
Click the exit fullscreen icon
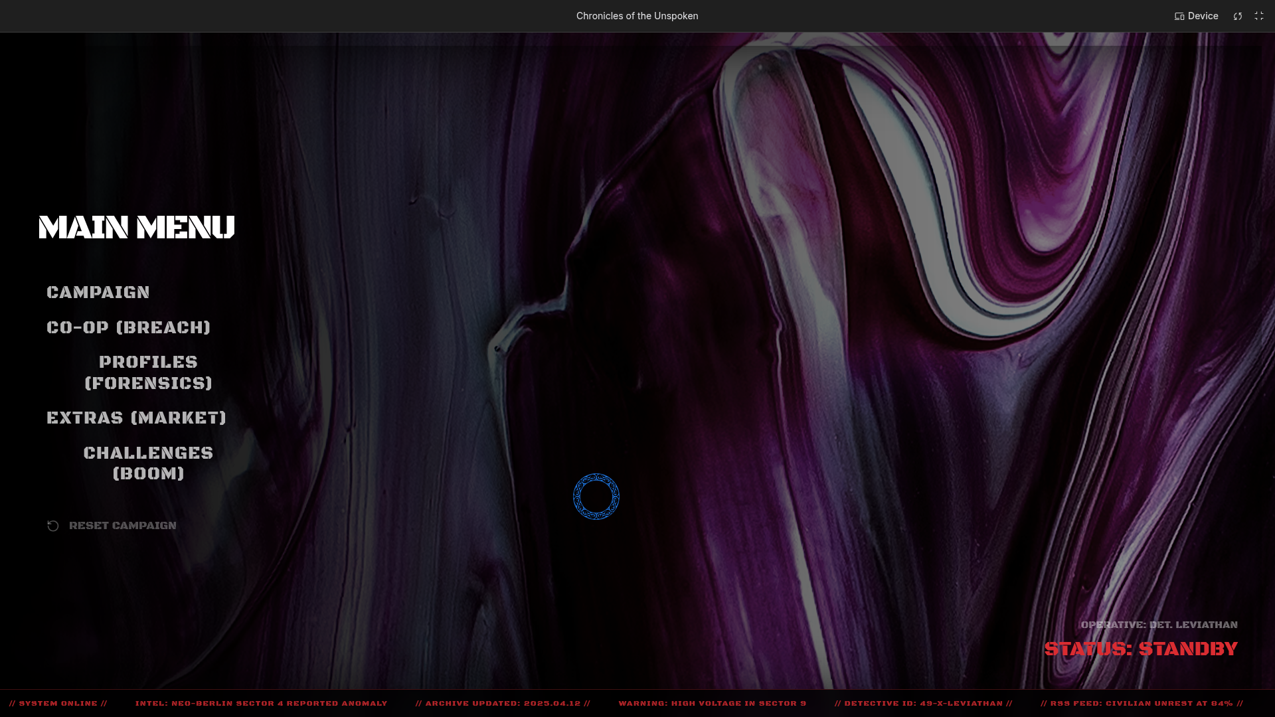point(1259,16)
